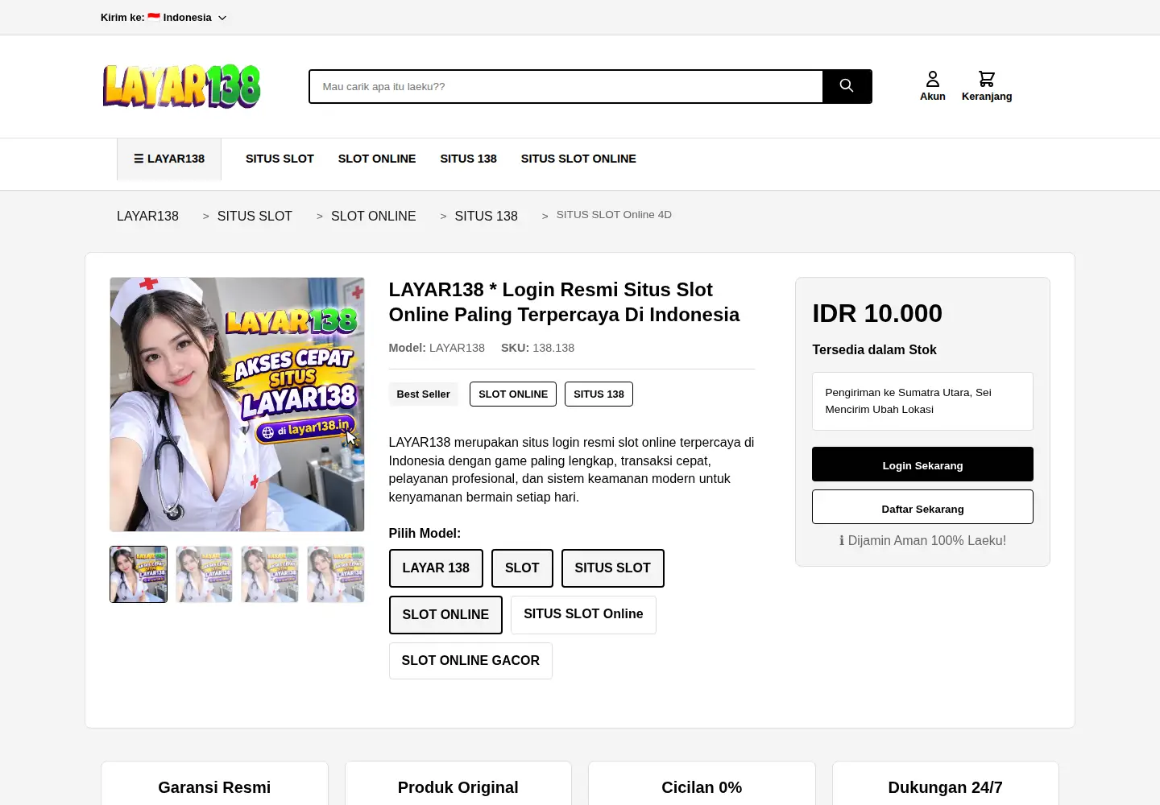Screen dimensions: 1160x805
Task: Open the hamburger LAYAR138 category menu
Action: 169,159
